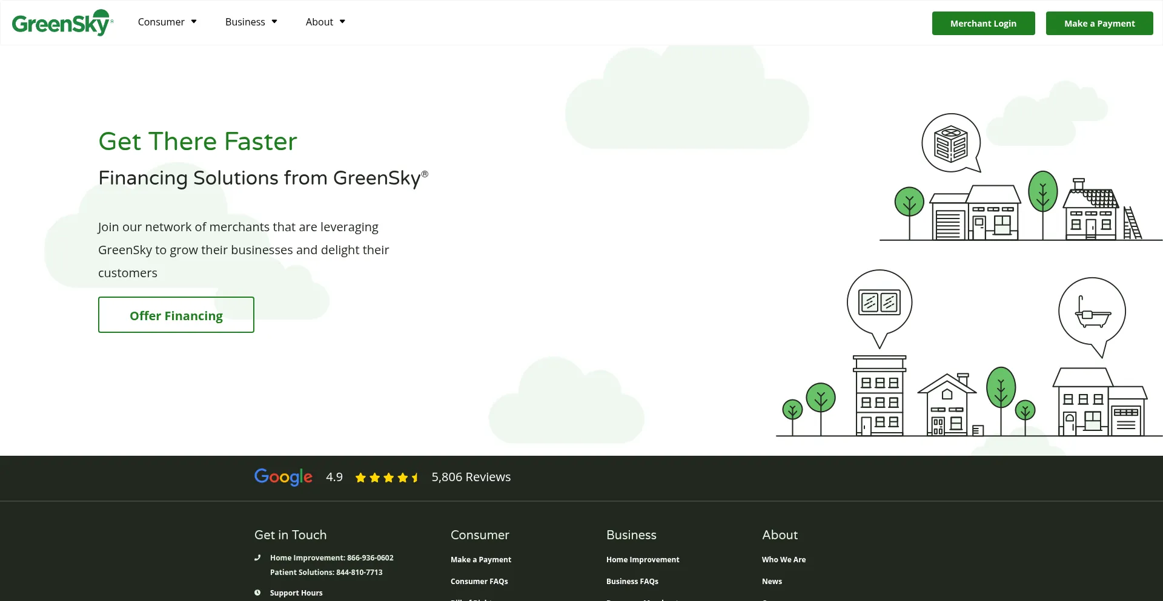Click the Offer Financing button
1163x601 pixels.
[176, 315]
